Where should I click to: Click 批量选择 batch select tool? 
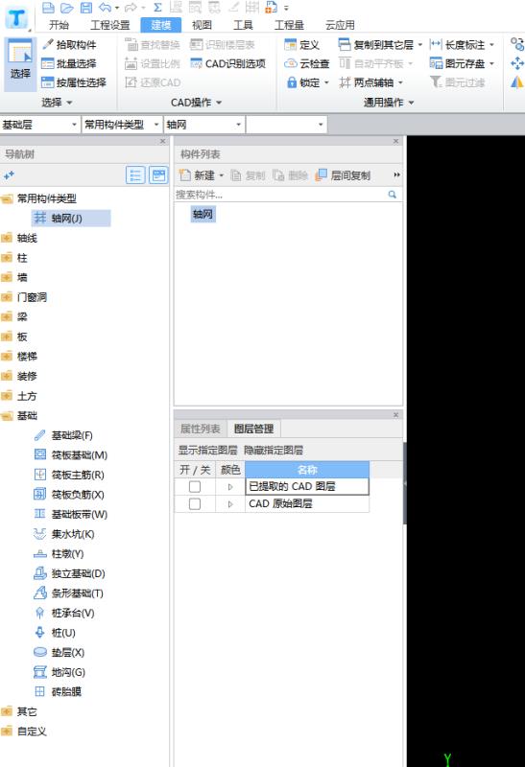tap(69, 63)
